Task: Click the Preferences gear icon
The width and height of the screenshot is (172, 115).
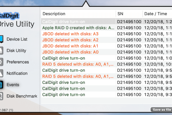Action: [x=1, y=62]
